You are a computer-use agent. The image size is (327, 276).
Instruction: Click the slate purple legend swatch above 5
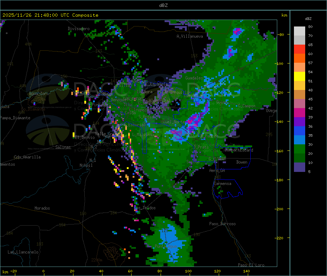tap(299, 167)
